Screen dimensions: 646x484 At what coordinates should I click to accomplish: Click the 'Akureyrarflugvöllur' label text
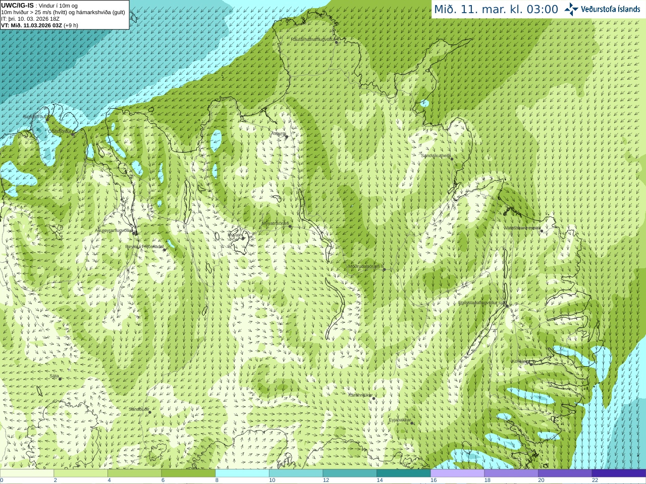click(x=114, y=230)
